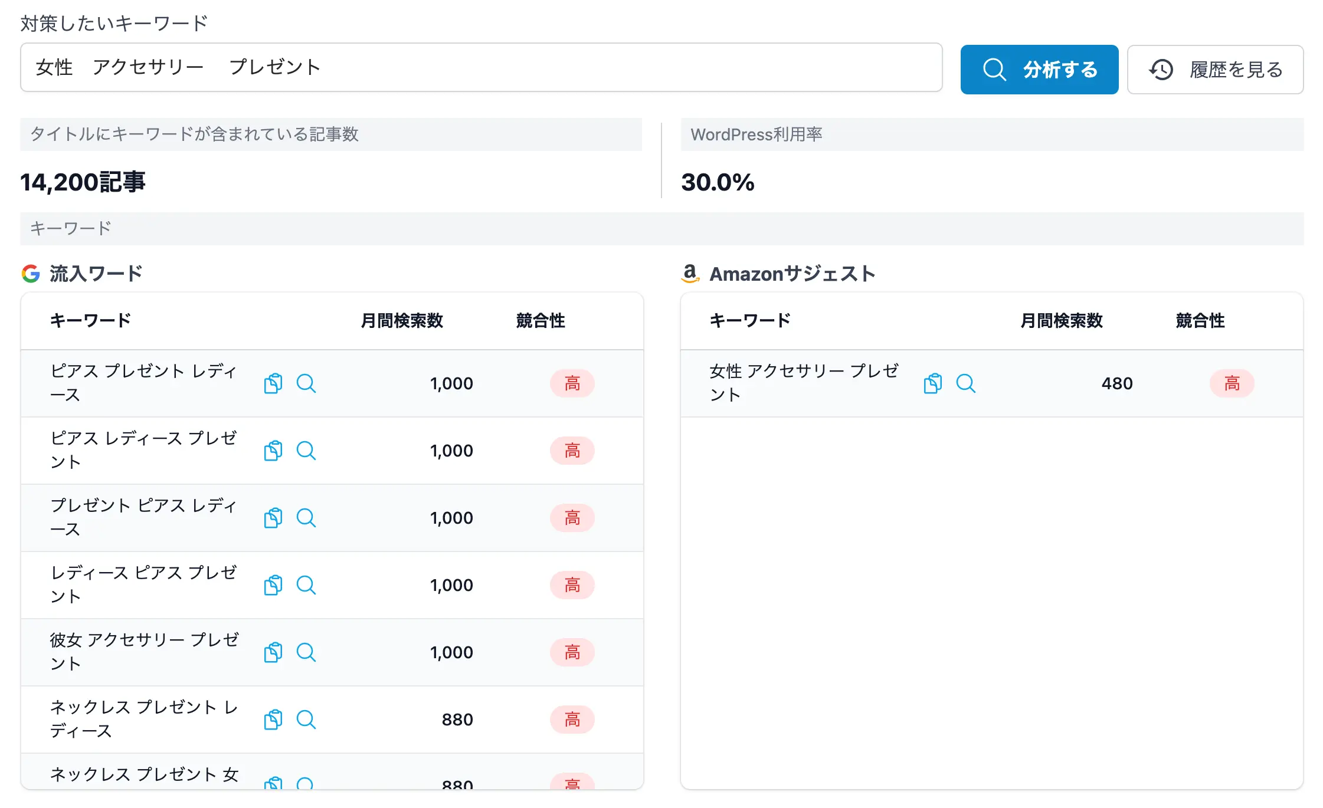Click the 高 badge in Amazon suggestion row
1323x808 pixels.
pyautogui.click(x=1232, y=383)
